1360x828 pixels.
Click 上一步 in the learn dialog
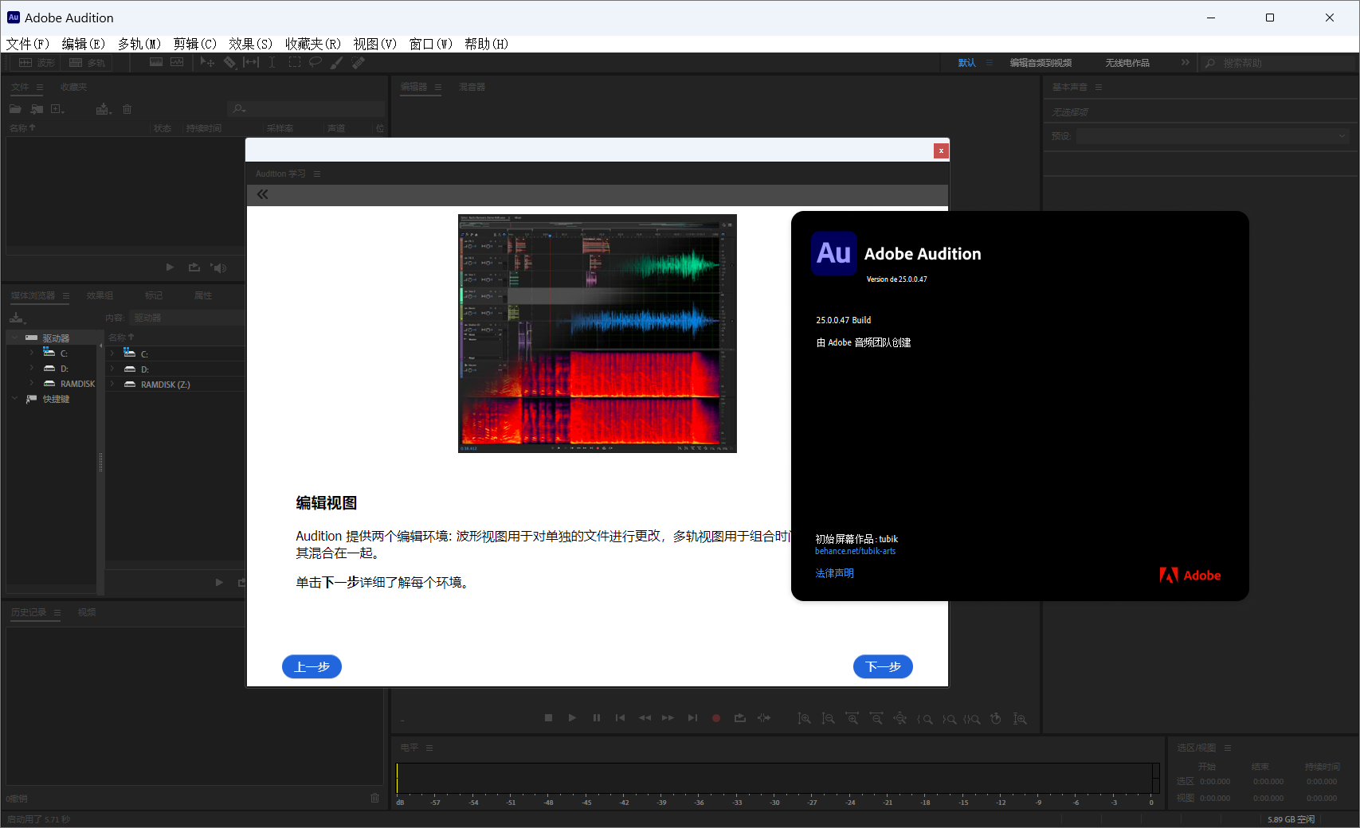tap(312, 666)
